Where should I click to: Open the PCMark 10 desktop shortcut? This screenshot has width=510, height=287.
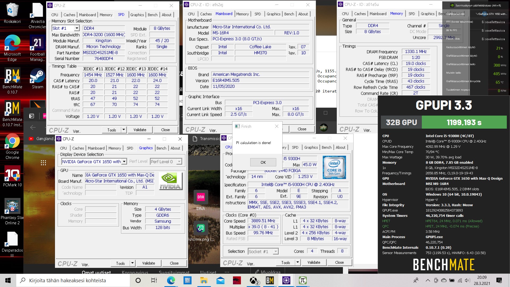tap(12, 176)
